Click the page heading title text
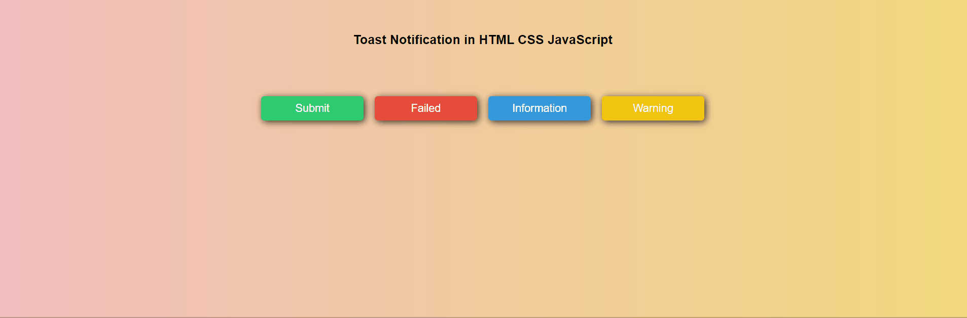The width and height of the screenshot is (967, 318). (x=483, y=39)
